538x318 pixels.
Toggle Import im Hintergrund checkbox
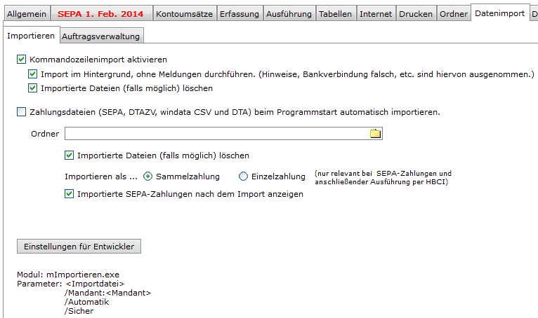click(x=32, y=74)
